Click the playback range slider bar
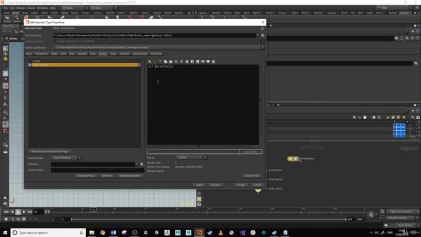This screenshot has height=237, width=421. click(x=209, y=219)
